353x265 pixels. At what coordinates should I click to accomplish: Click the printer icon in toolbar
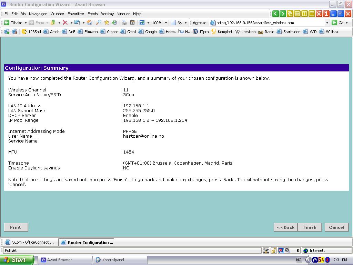[x=124, y=22]
